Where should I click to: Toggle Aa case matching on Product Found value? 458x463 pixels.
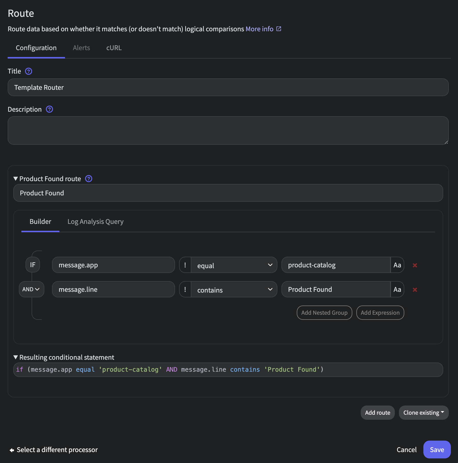(x=397, y=289)
